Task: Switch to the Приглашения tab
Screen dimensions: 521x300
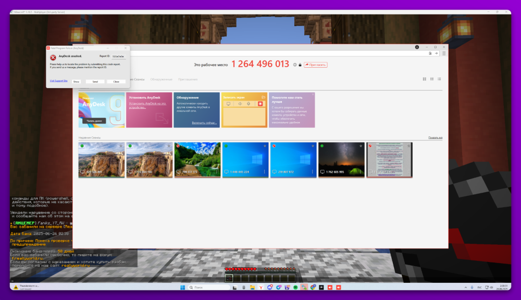Action: (x=188, y=79)
